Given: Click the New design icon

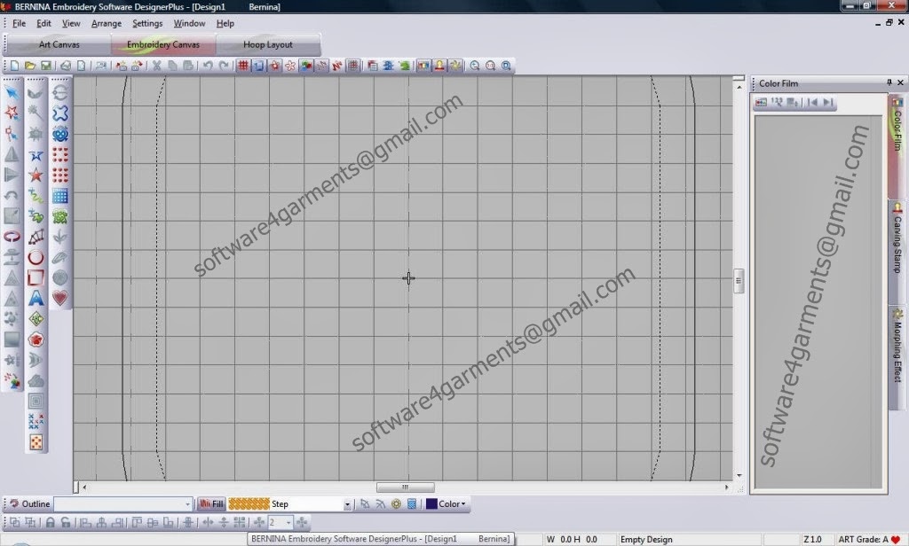Looking at the screenshot, I should click(x=14, y=66).
